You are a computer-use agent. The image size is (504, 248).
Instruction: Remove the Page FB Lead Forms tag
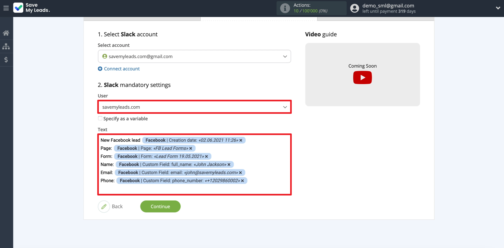191,149
